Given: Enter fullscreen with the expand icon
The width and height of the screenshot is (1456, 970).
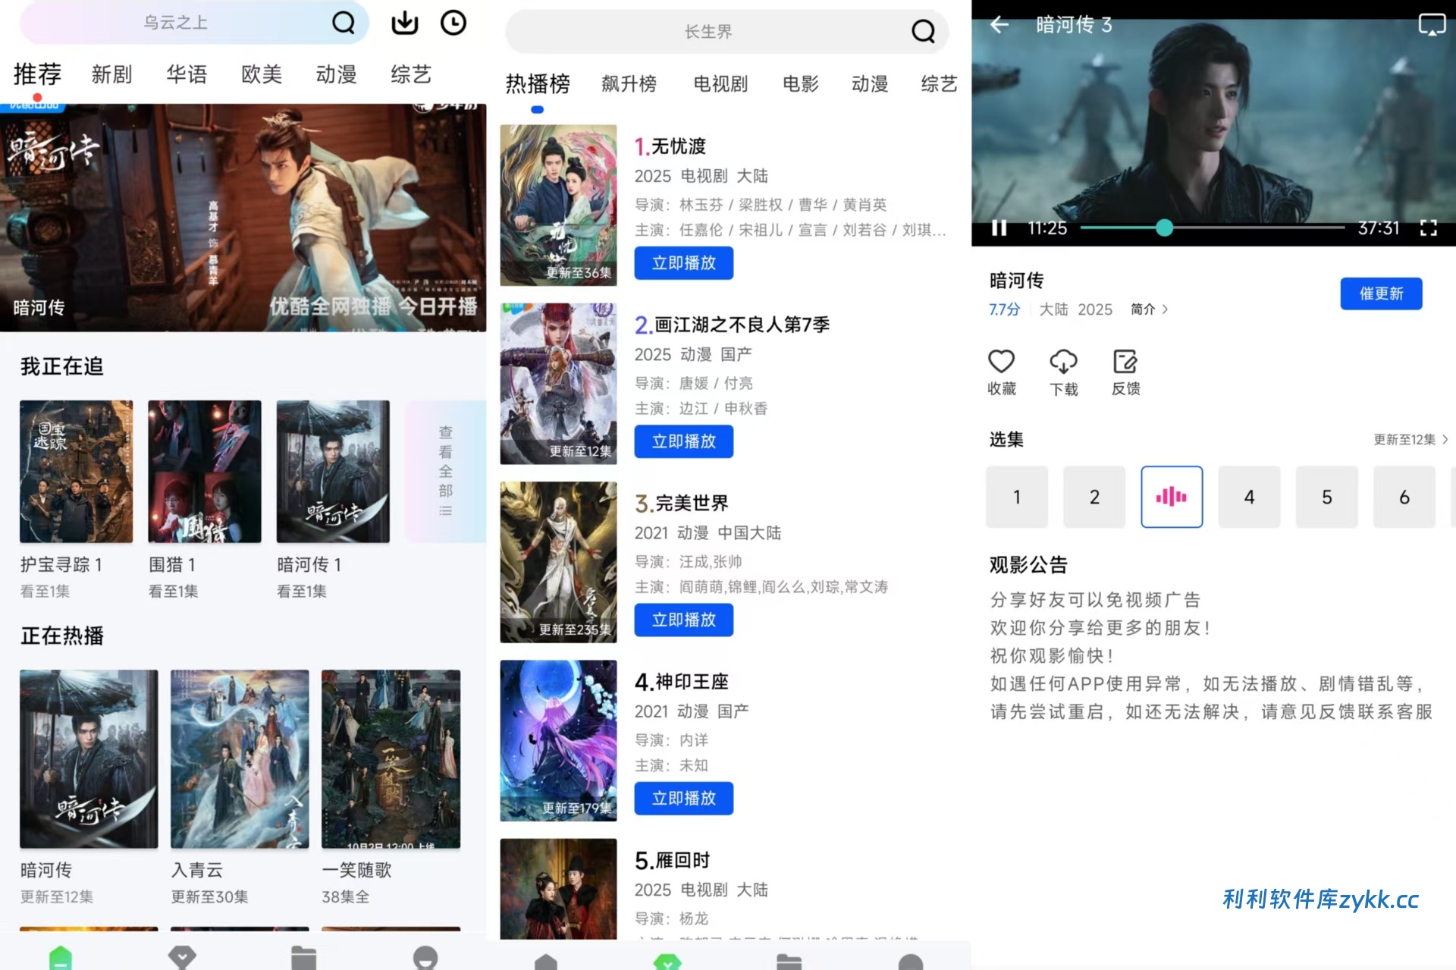Looking at the screenshot, I should pos(1429,228).
